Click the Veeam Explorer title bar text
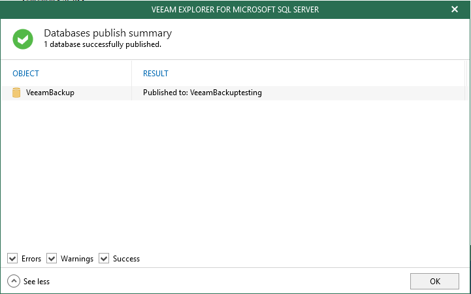The image size is (471, 294). (235, 9)
